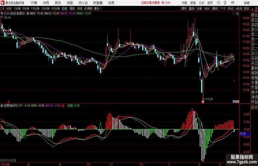Viewport: 258px width, 166px height.
Task: Click the 统计 toolbar button
Action: pyautogui.click(x=207, y=9)
